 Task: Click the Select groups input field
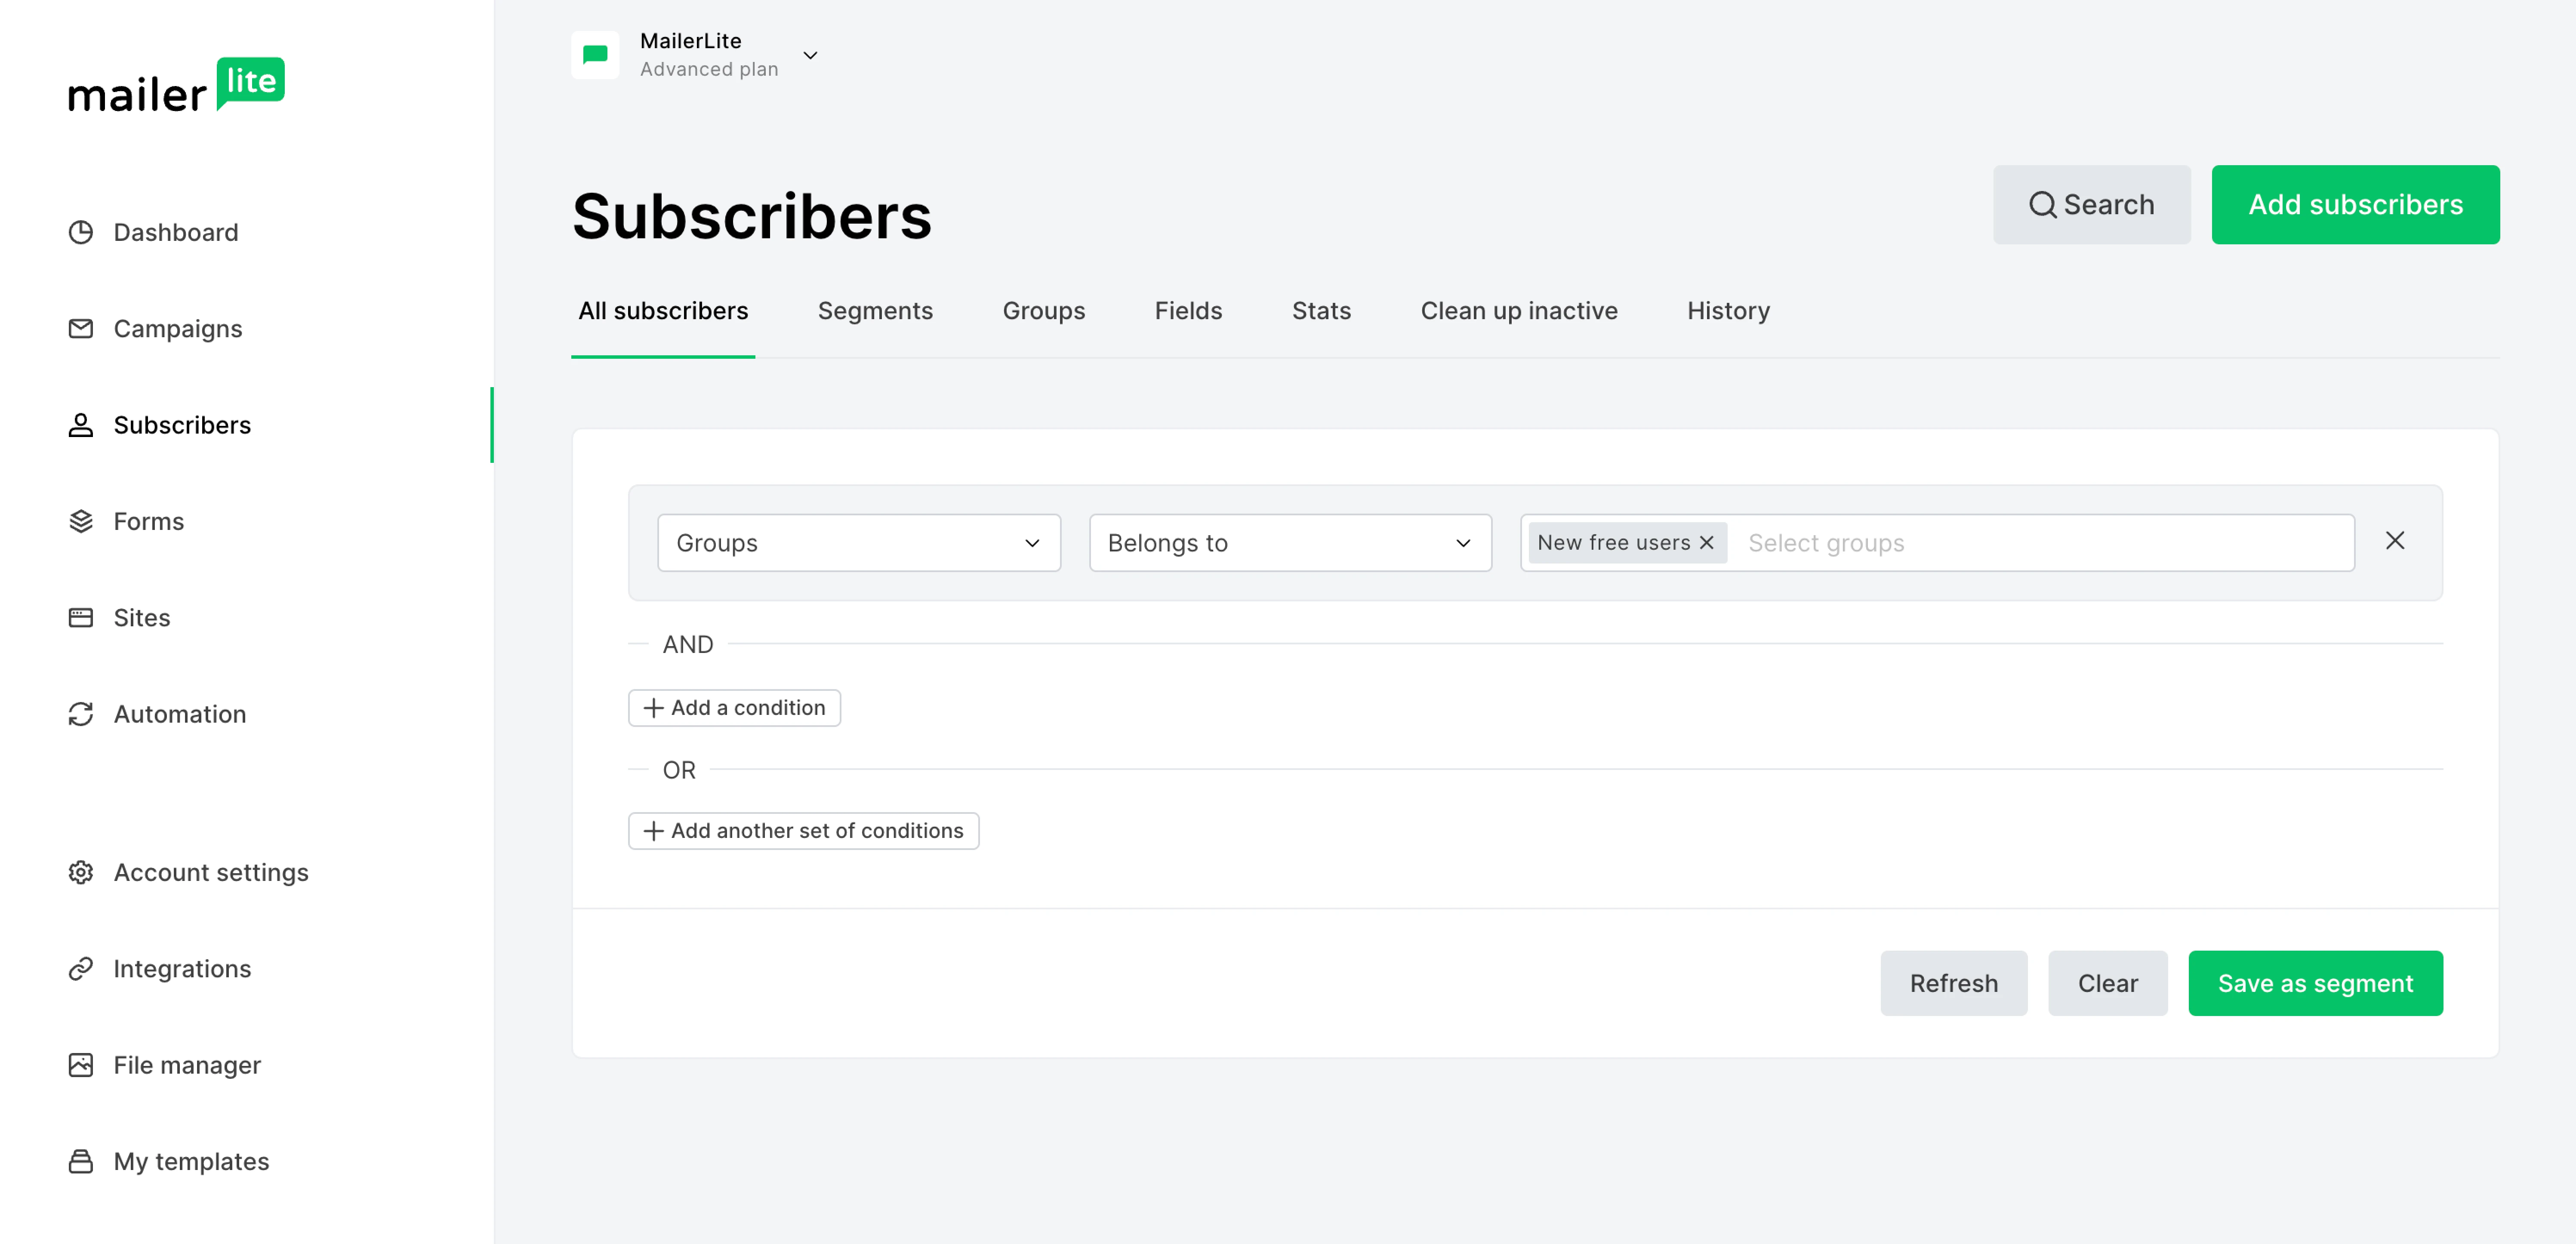click(x=2040, y=543)
